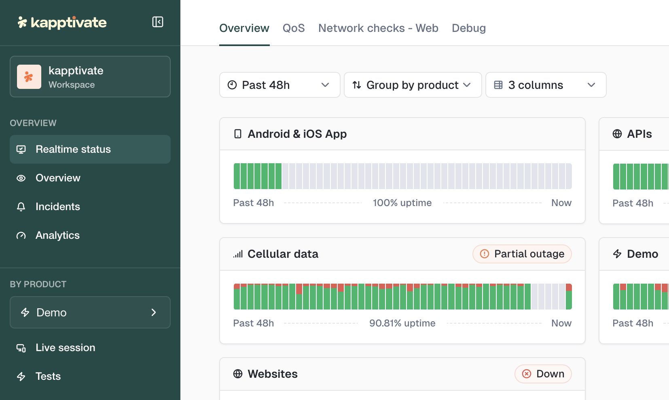Click the Down status badge on Websites

543,374
